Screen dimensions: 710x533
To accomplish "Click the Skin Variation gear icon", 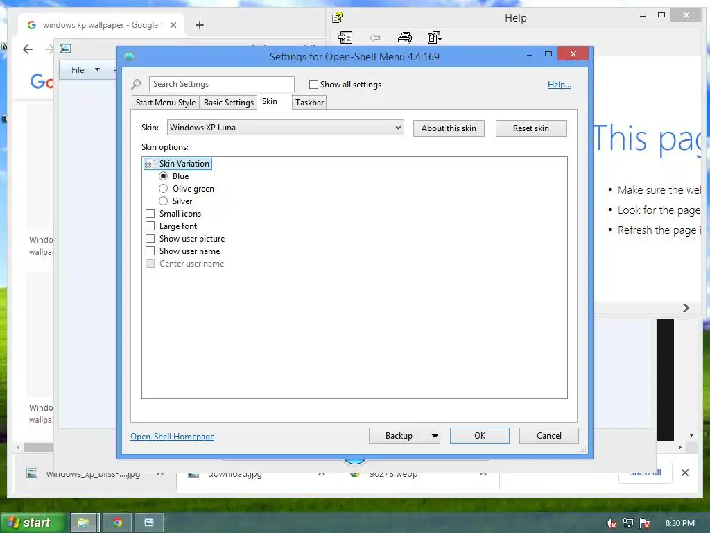I will 149,164.
